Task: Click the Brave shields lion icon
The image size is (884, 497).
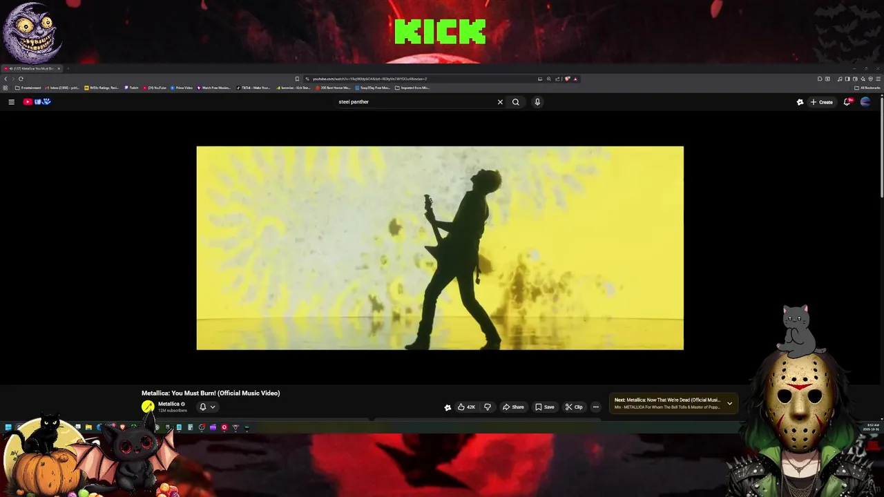Action: tap(567, 79)
